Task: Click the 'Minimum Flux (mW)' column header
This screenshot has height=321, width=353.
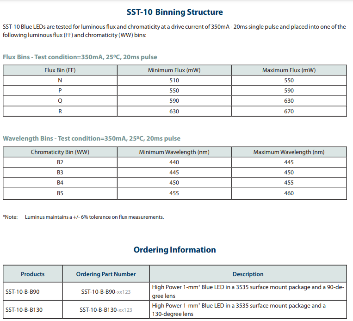Action: pos(174,70)
